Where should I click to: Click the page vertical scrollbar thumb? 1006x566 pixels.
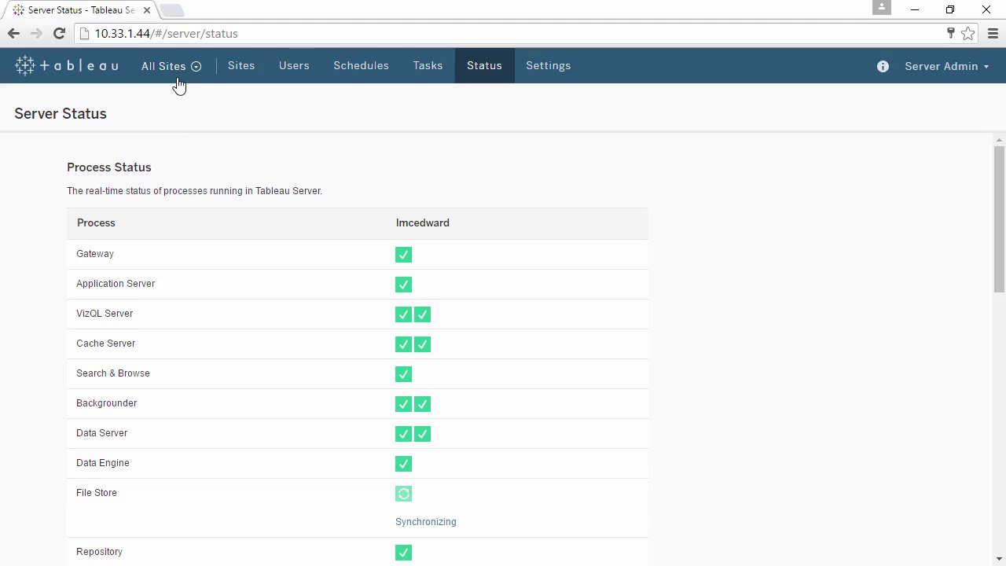coord(999,219)
